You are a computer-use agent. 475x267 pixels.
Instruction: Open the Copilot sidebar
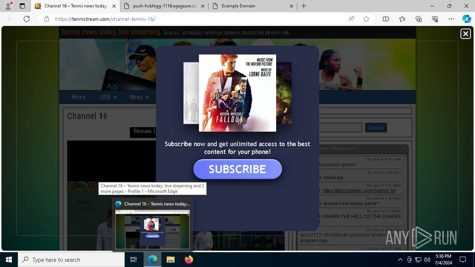click(467, 19)
